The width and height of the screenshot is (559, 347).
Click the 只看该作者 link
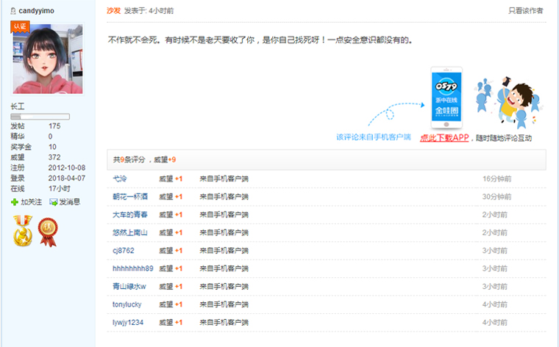pyautogui.click(x=526, y=11)
